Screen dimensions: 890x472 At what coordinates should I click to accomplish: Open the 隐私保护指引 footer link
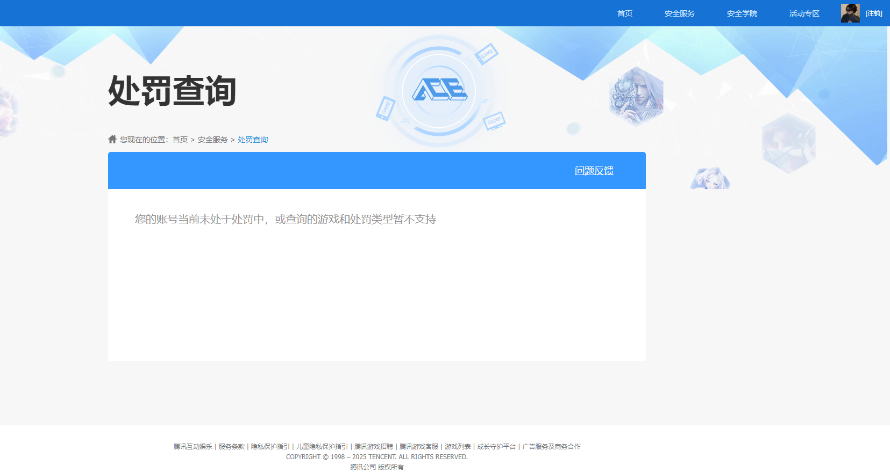pos(270,447)
